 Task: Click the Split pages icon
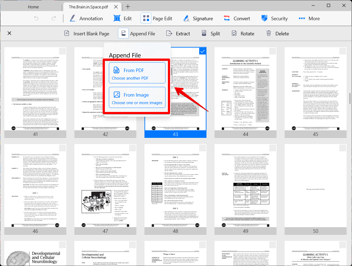pos(204,33)
